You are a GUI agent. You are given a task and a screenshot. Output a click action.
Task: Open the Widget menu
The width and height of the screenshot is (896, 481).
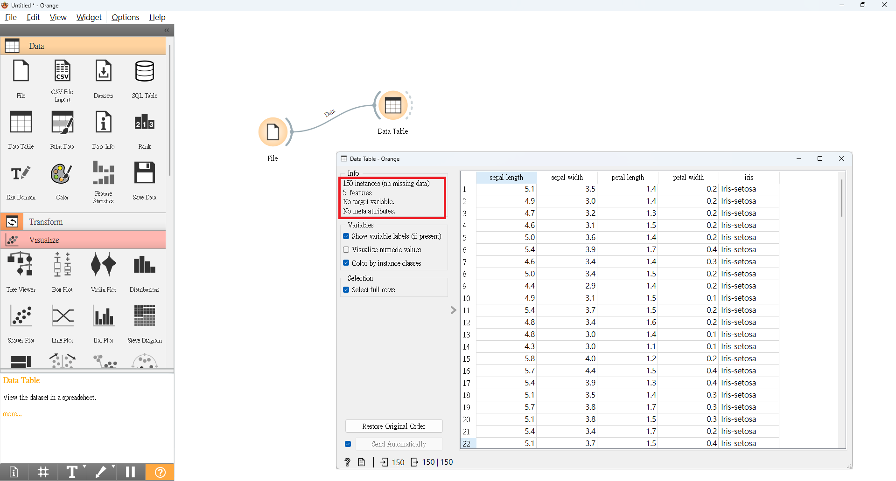89,17
